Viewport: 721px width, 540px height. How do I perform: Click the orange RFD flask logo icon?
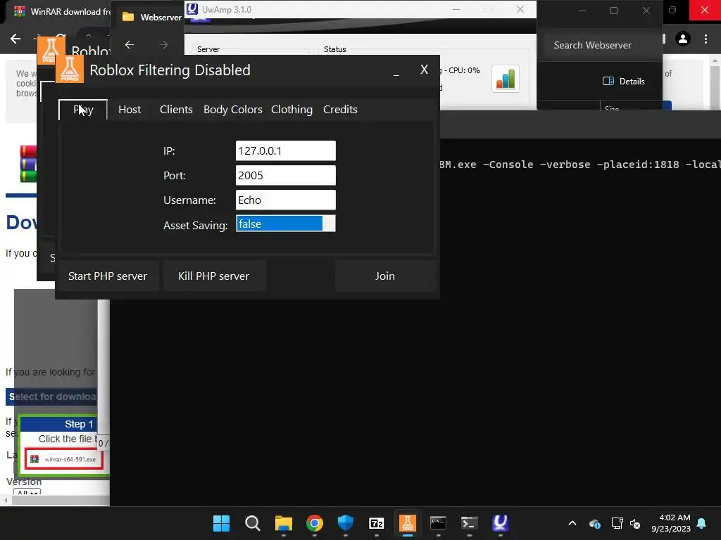pos(70,70)
